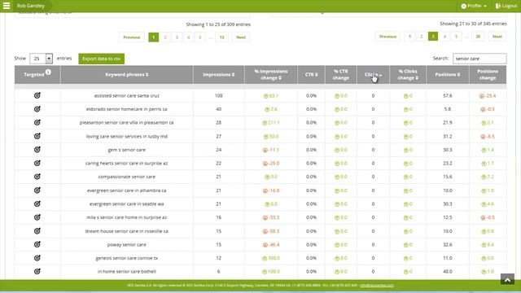Toggle target icon for assisted senior care santa cruz
Screen dimensions: 521x293
click(37, 96)
